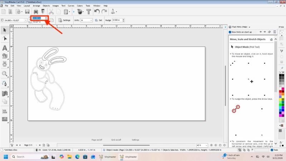Click the Nudge 0.500 in field

coord(117,20)
